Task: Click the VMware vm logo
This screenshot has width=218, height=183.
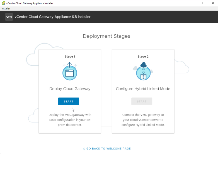Action: pos(9,17)
